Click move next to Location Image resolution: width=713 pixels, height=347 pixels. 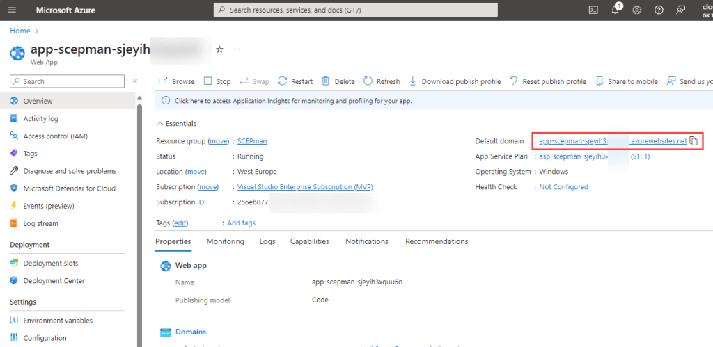[196, 172]
